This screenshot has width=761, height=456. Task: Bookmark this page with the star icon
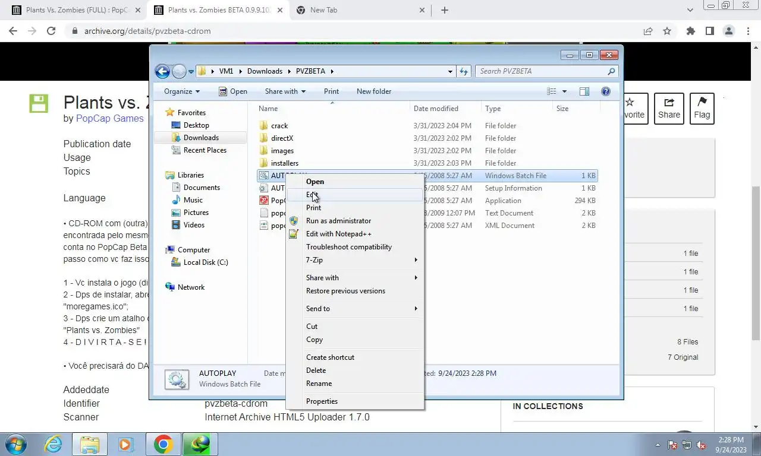point(667,31)
